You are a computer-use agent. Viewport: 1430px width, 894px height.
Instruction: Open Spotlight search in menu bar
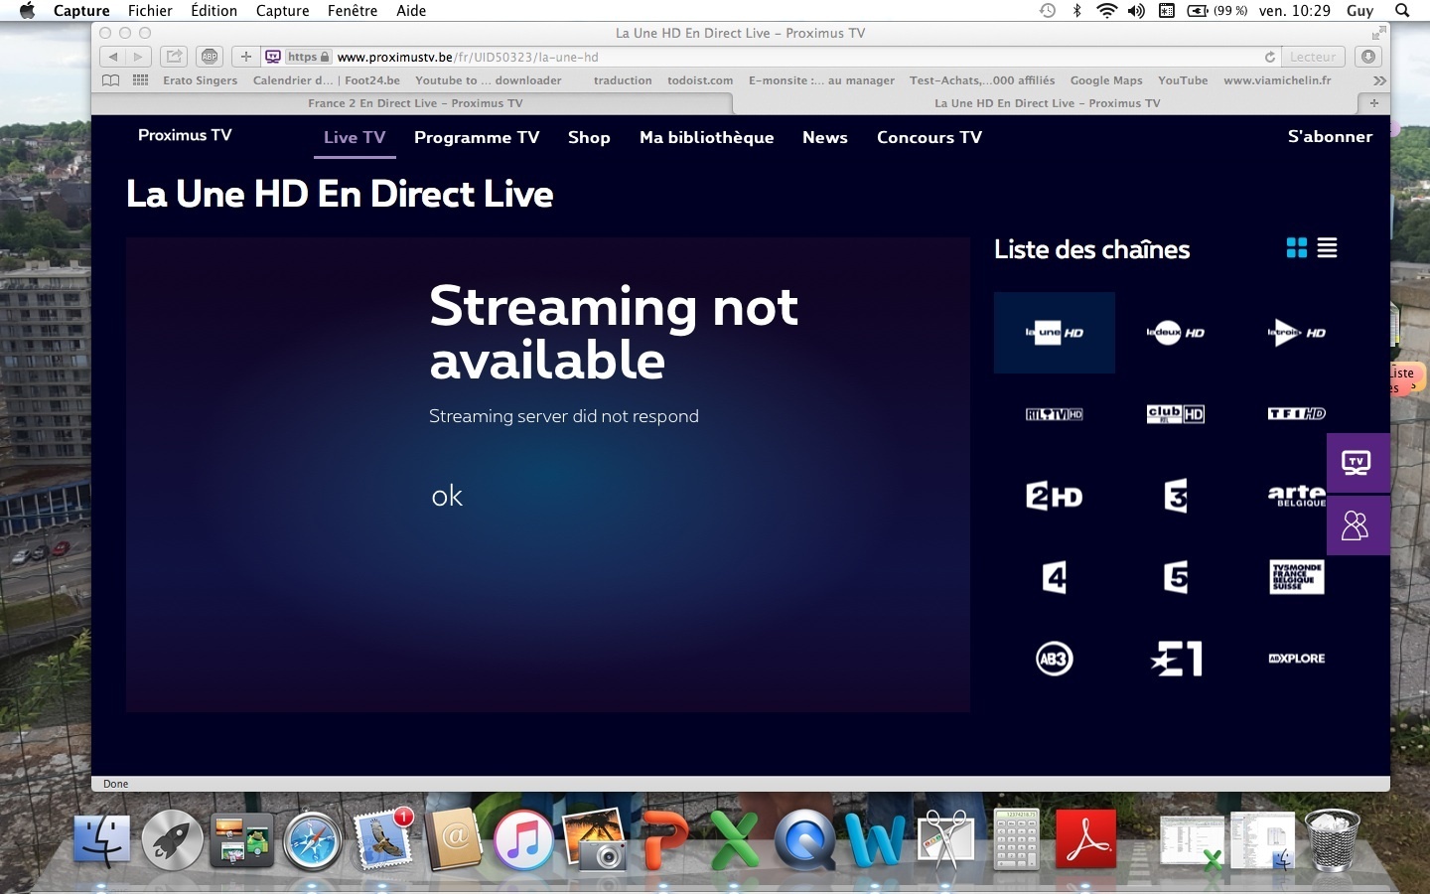pyautogui.click(x=1402, y=11)
